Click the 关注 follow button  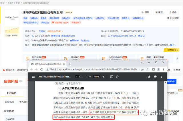[x=177, y=70]
